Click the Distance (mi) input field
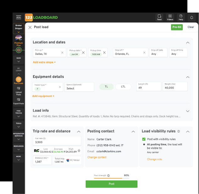This screenshot has width=199, height=194. click(42, 160)
